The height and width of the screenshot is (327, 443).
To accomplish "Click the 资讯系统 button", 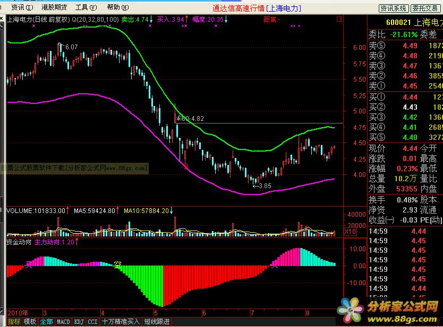I will (393, 8).
